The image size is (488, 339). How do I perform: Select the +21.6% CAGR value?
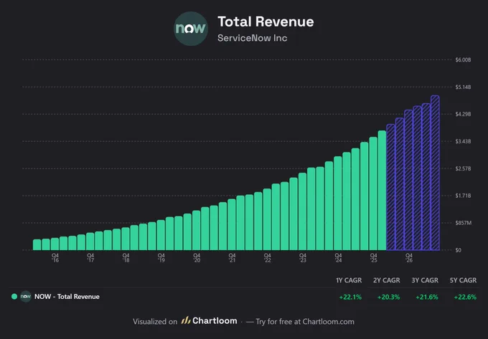[427, 297]
